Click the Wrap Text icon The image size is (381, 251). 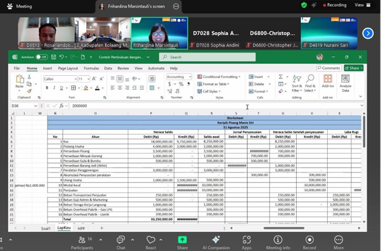coord(152,78)
